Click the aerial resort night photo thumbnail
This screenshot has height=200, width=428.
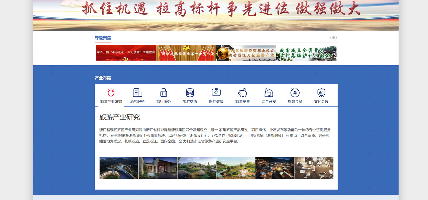(119, 168)
